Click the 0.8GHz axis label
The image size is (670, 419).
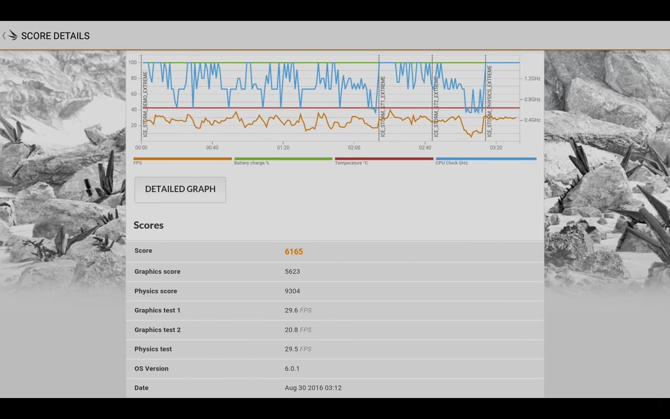(532, 100)
